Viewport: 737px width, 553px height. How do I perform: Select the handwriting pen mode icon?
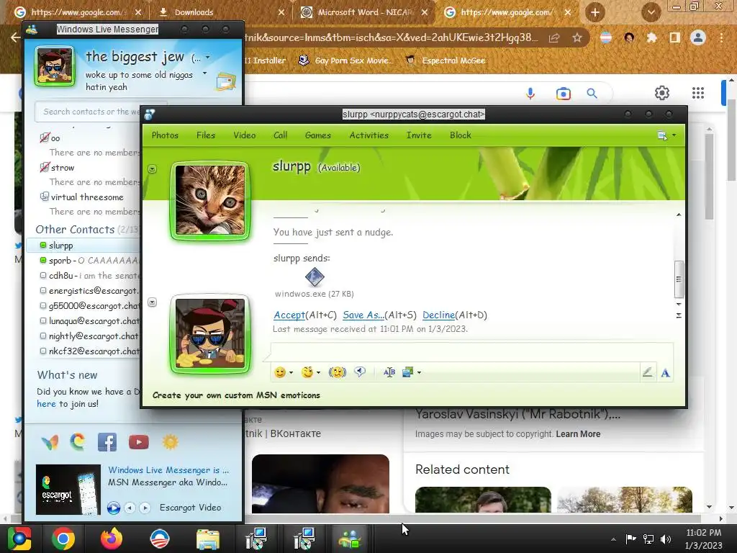click(x=647, y=373)
